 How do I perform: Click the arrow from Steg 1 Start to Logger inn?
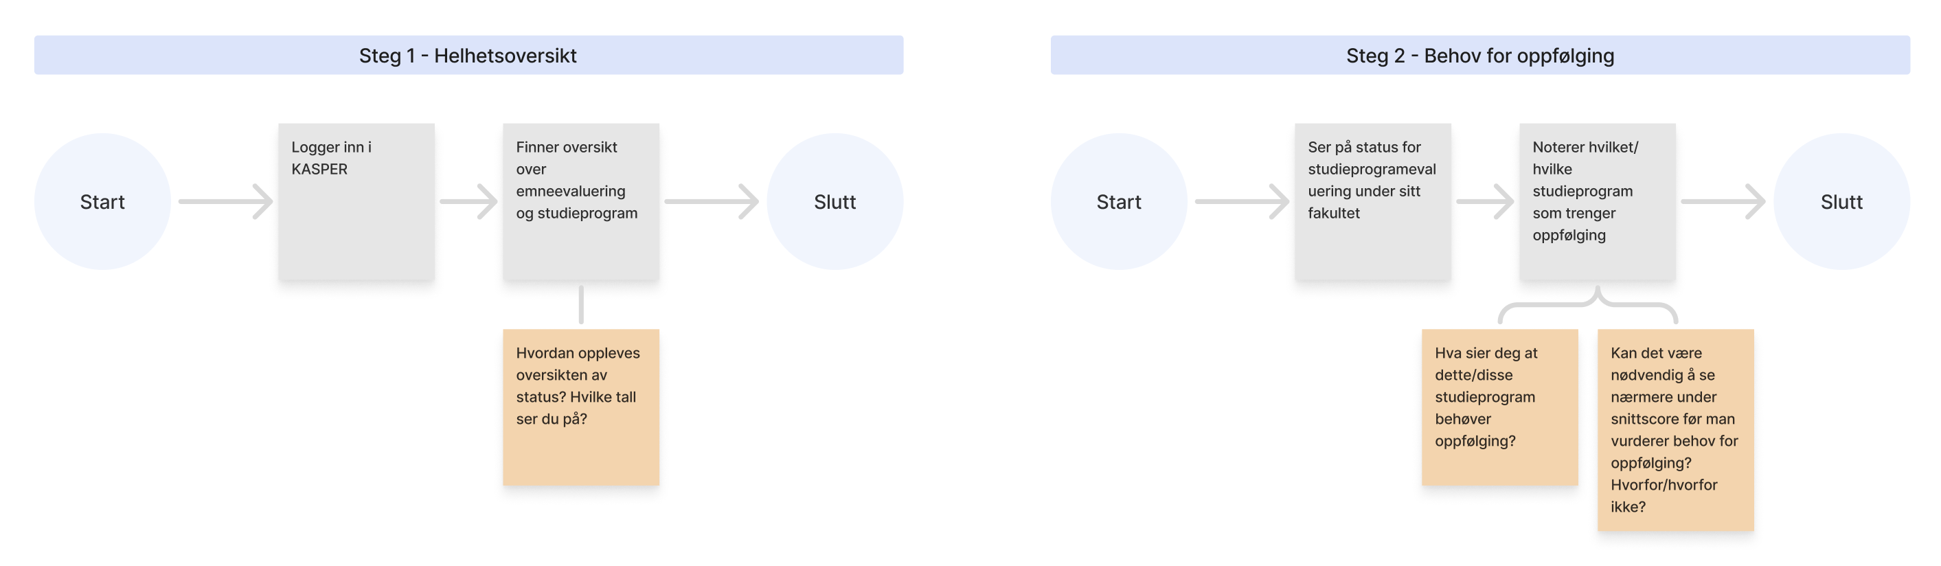[x=225, y=202]
